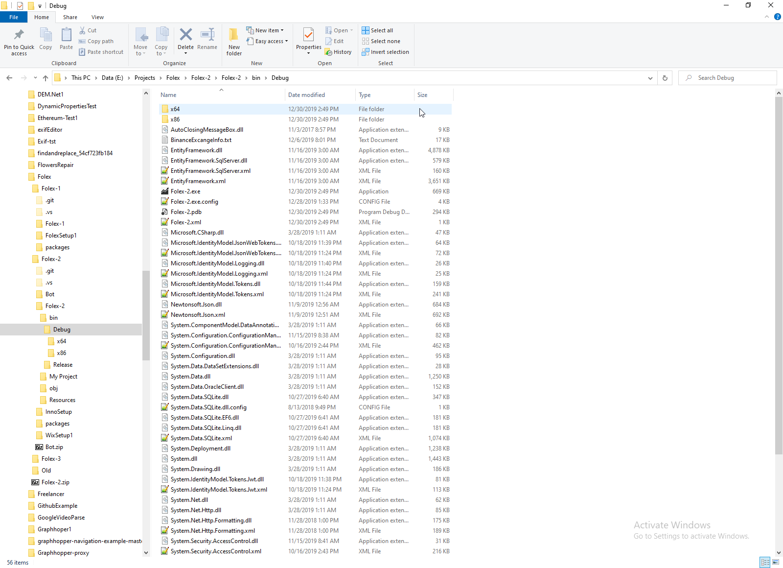Click the Folex-2.pdb file icon

pos(165,212)
